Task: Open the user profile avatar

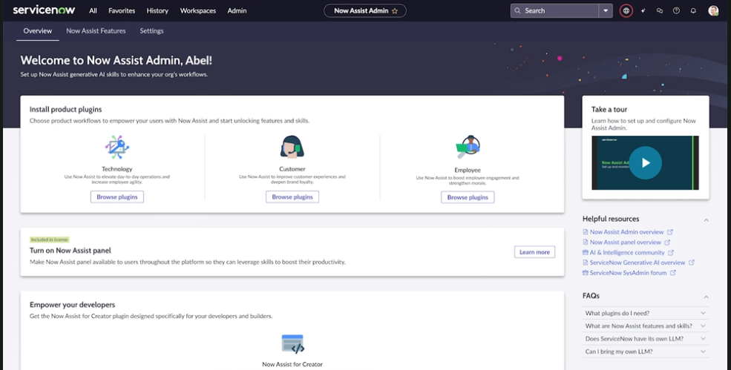Action: tap(713, 10)
